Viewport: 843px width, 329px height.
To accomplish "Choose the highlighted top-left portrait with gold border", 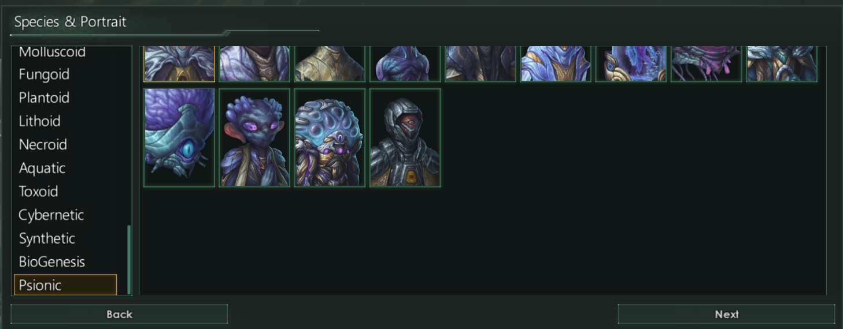I will (179, 64).
